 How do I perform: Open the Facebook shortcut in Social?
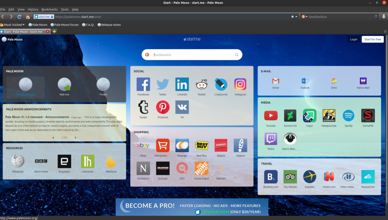(143, 84)
